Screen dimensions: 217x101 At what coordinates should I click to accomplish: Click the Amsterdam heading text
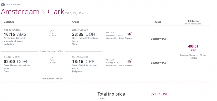tap(20, 12)
